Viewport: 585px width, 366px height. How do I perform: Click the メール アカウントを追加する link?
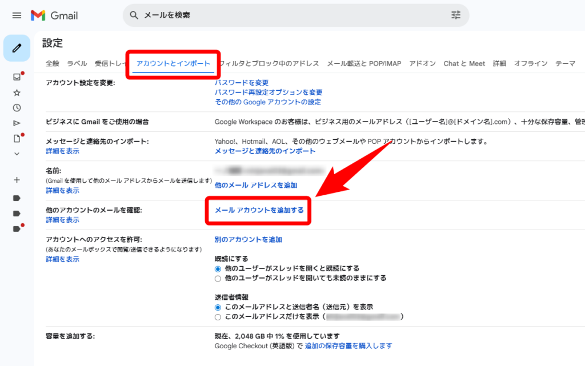(x=259, y=210)
